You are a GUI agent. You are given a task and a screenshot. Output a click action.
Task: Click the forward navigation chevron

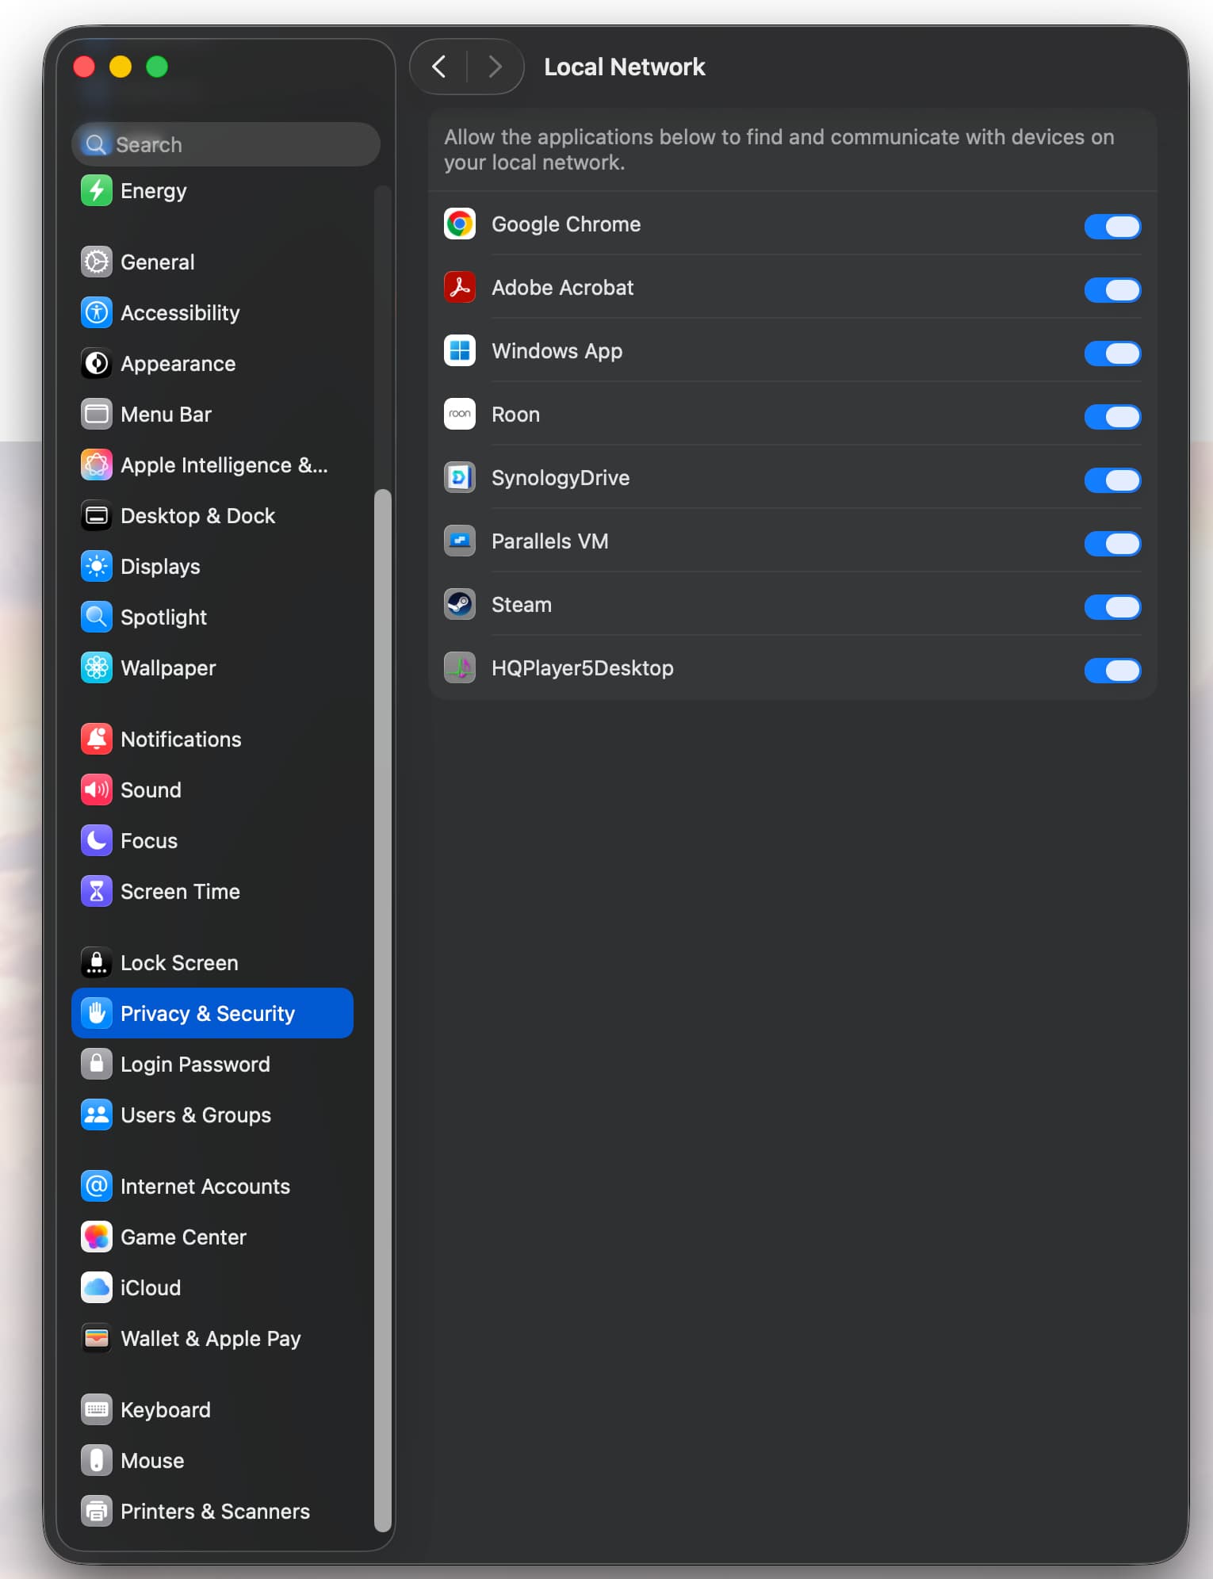[x=495, y=67]
